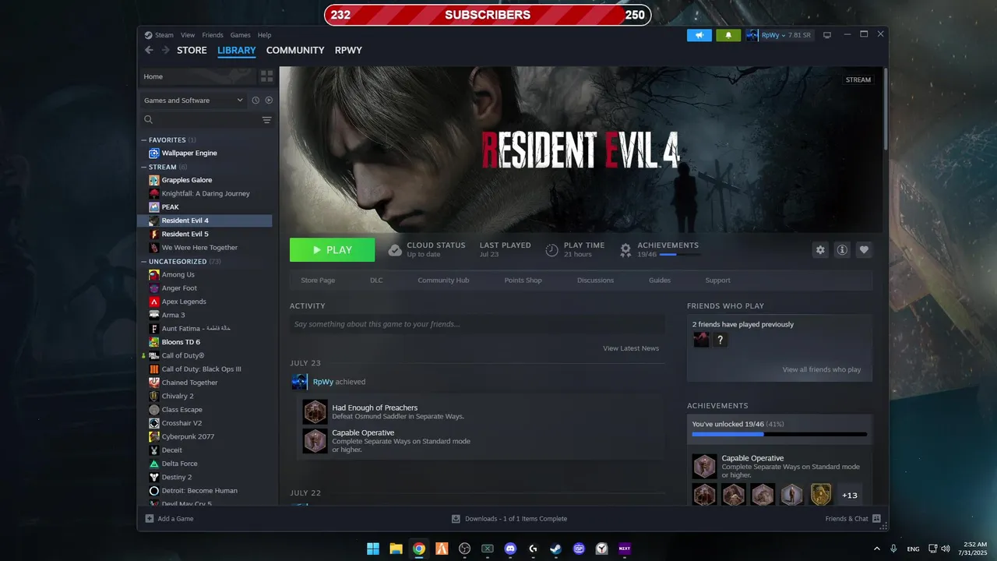The image size is (997, 561).
Task: Open the Games and Software dropdown
Action: [194, 101]
